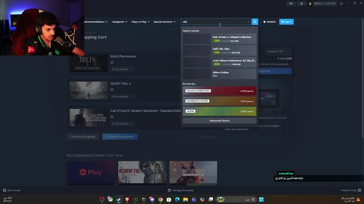364x204 pixels.
Task: Click the SILENT HILL 2 title link
Action: (121, 84)
